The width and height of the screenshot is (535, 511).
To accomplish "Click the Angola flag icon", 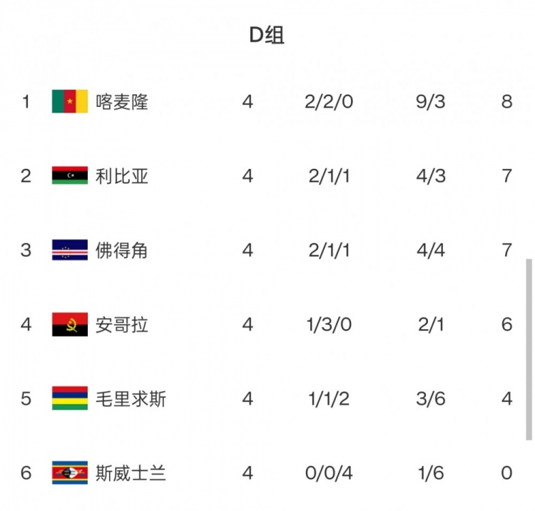I will point(70,324).
